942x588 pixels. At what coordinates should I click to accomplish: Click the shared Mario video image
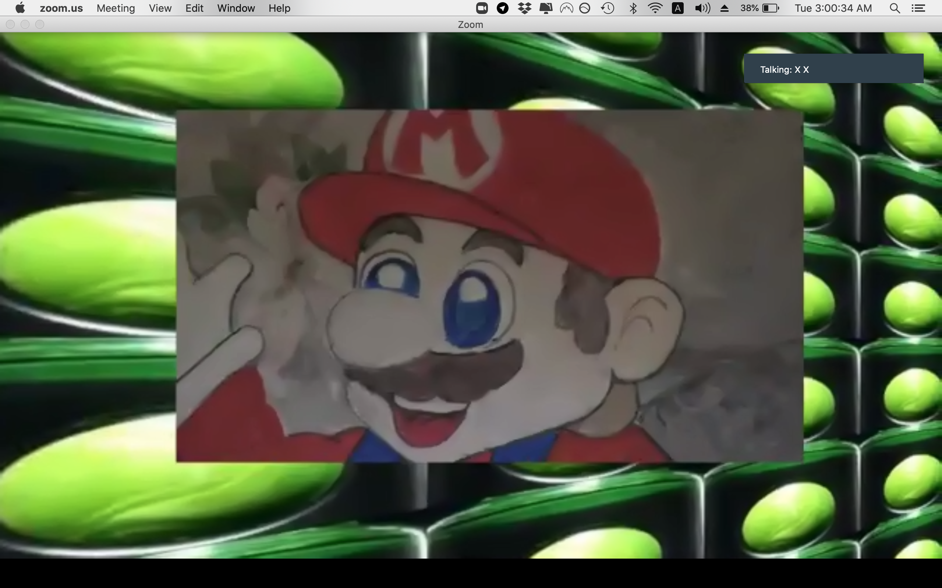pyautogui.click(x=490, y=286)
